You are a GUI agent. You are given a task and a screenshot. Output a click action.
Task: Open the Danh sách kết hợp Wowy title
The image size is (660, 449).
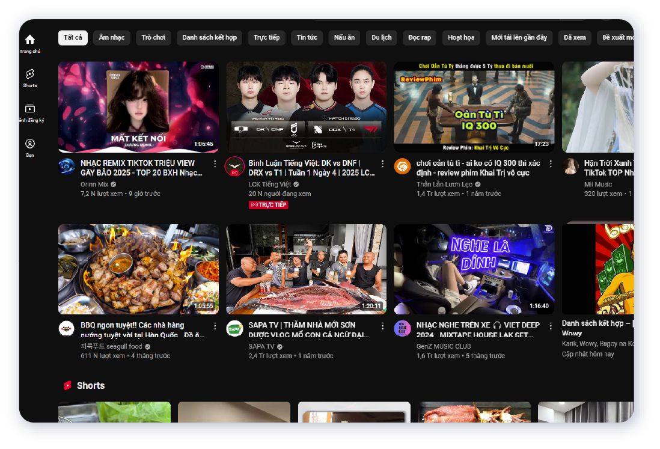597,328
